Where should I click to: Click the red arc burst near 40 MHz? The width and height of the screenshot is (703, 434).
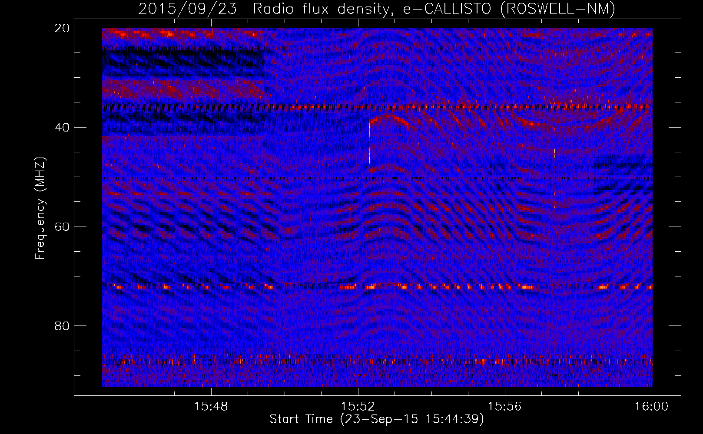tap(389, 120)
